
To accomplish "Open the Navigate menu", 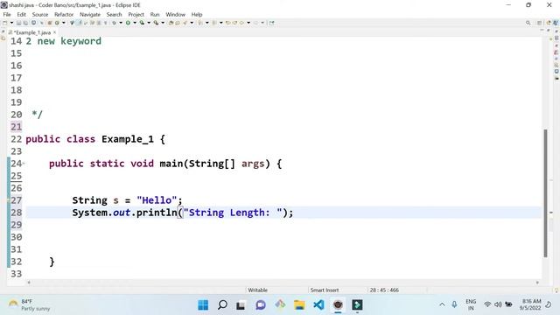I will tap(90, 15).
